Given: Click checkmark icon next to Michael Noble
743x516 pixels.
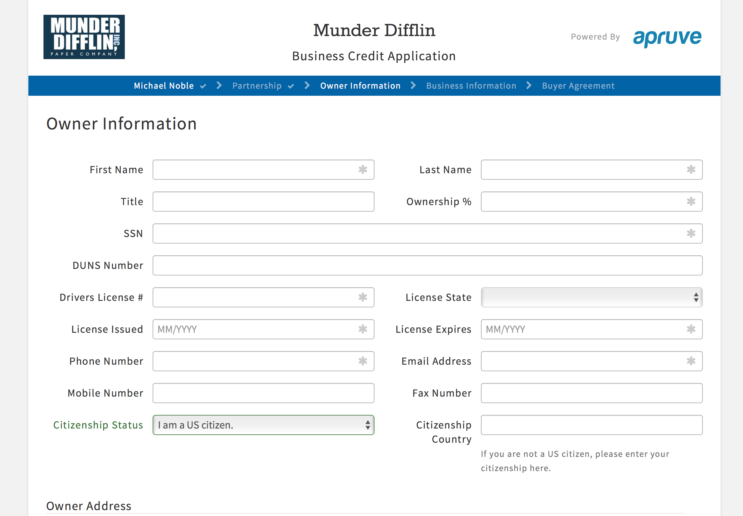Looking at the screenshot, I should pyautogui.click(x=203, y=86).
